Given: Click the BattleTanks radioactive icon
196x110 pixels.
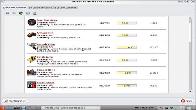Looking at the screenshot, I should coord(32,59).
